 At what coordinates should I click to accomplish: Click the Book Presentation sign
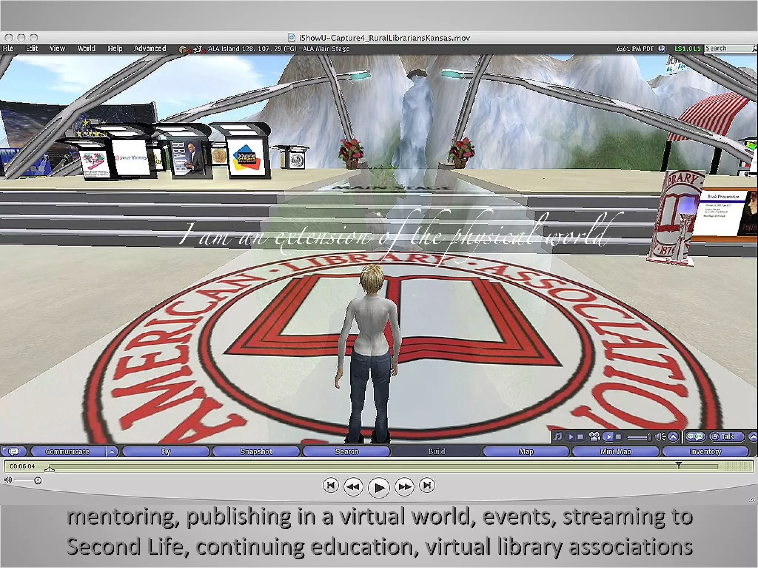click(722, 213)
